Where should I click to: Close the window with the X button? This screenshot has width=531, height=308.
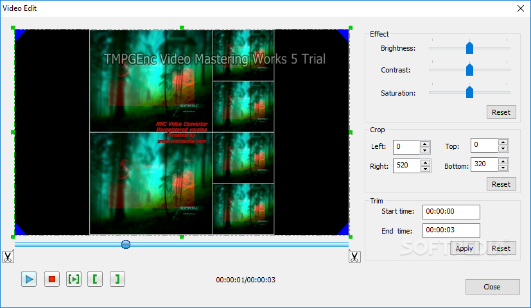(x=521, y=8)
